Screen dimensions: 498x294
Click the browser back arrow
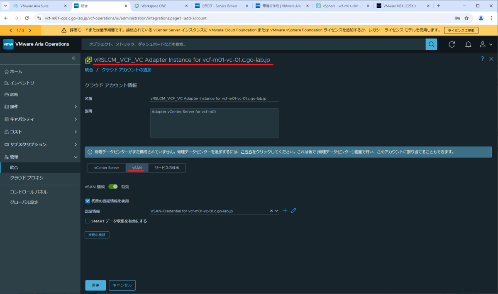(6, 18)
